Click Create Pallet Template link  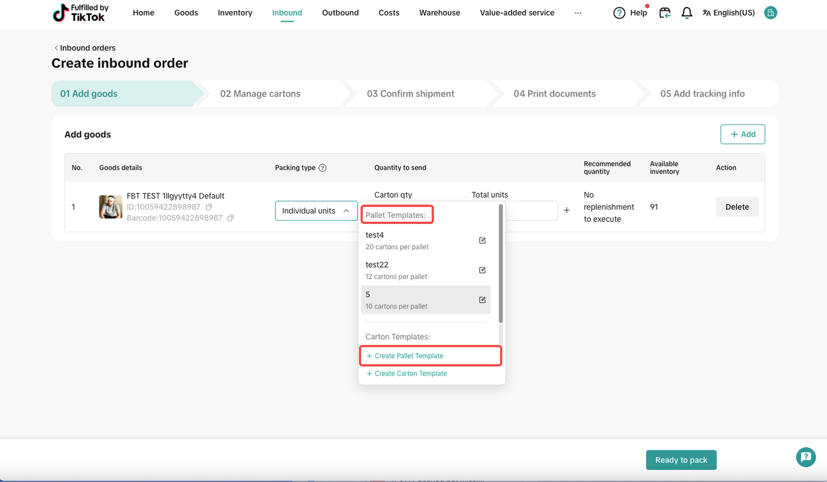[409, 356]
